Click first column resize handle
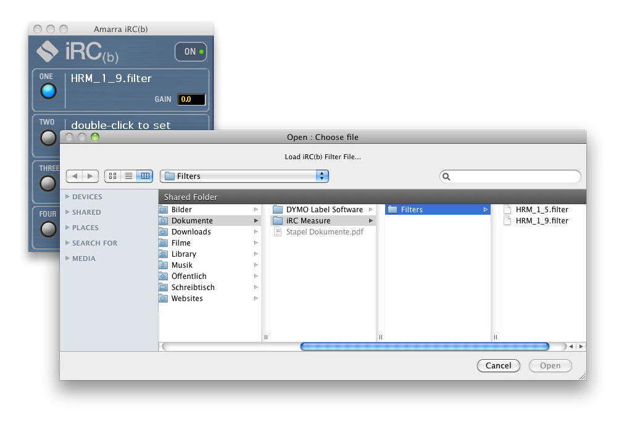This screenshot has width=619, height=427. tap(265, 337)
